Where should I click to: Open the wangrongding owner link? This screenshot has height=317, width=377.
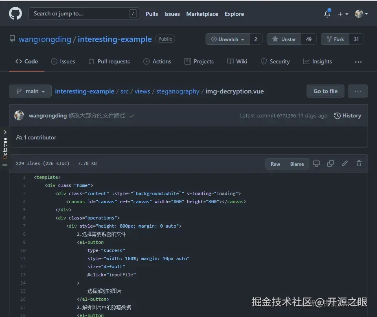45,39
